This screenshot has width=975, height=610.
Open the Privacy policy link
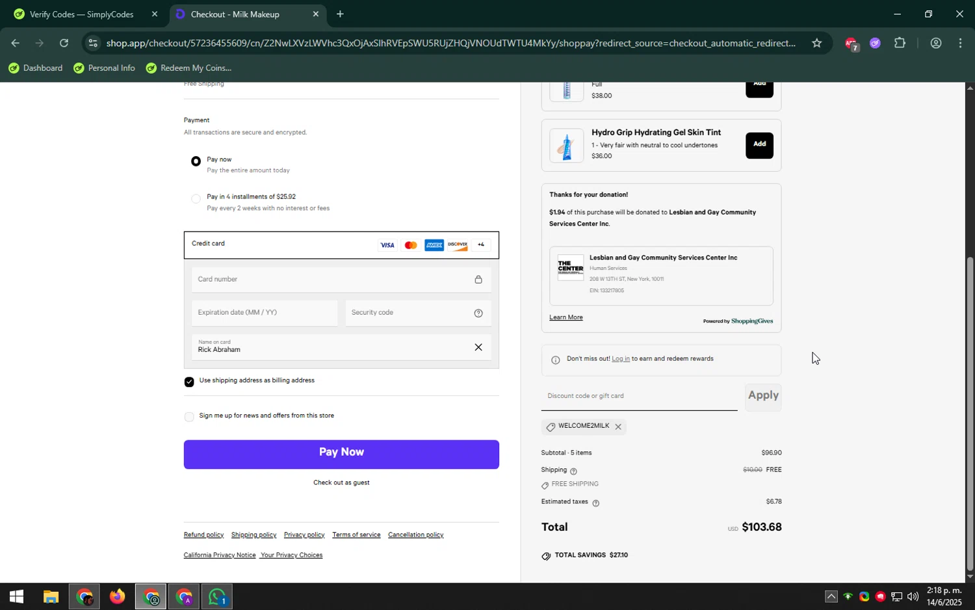(x=304, y=535)
